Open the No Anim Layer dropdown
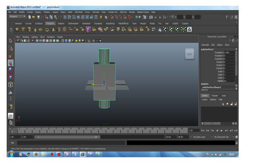The width and height of the screenshot is (272, 163). pyautogui.click(x=199, y=137)
